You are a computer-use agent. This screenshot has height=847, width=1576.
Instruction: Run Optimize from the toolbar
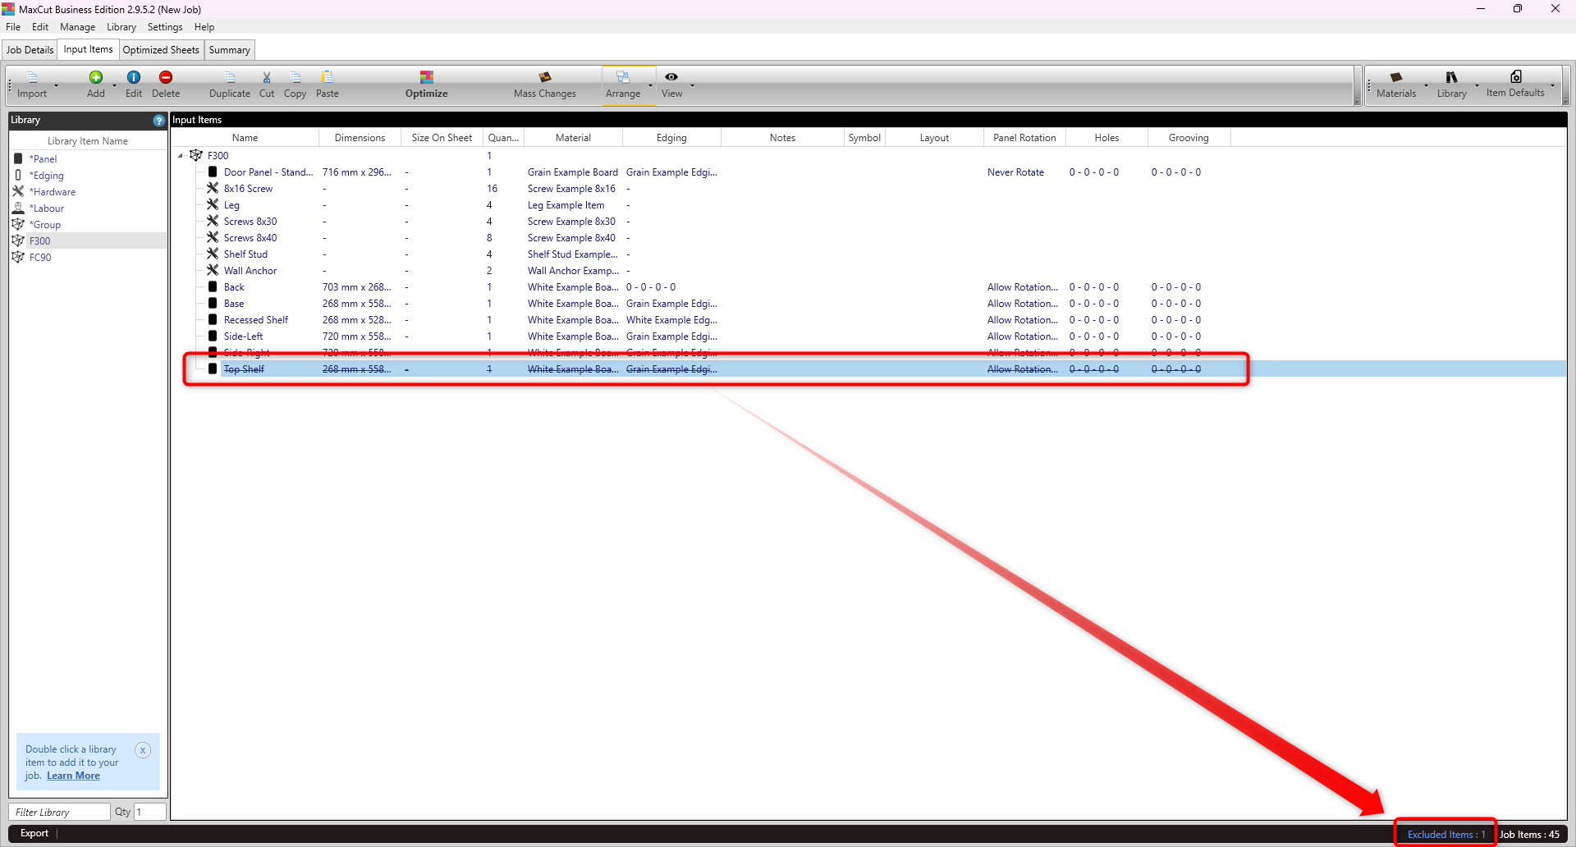pos(427,85)
